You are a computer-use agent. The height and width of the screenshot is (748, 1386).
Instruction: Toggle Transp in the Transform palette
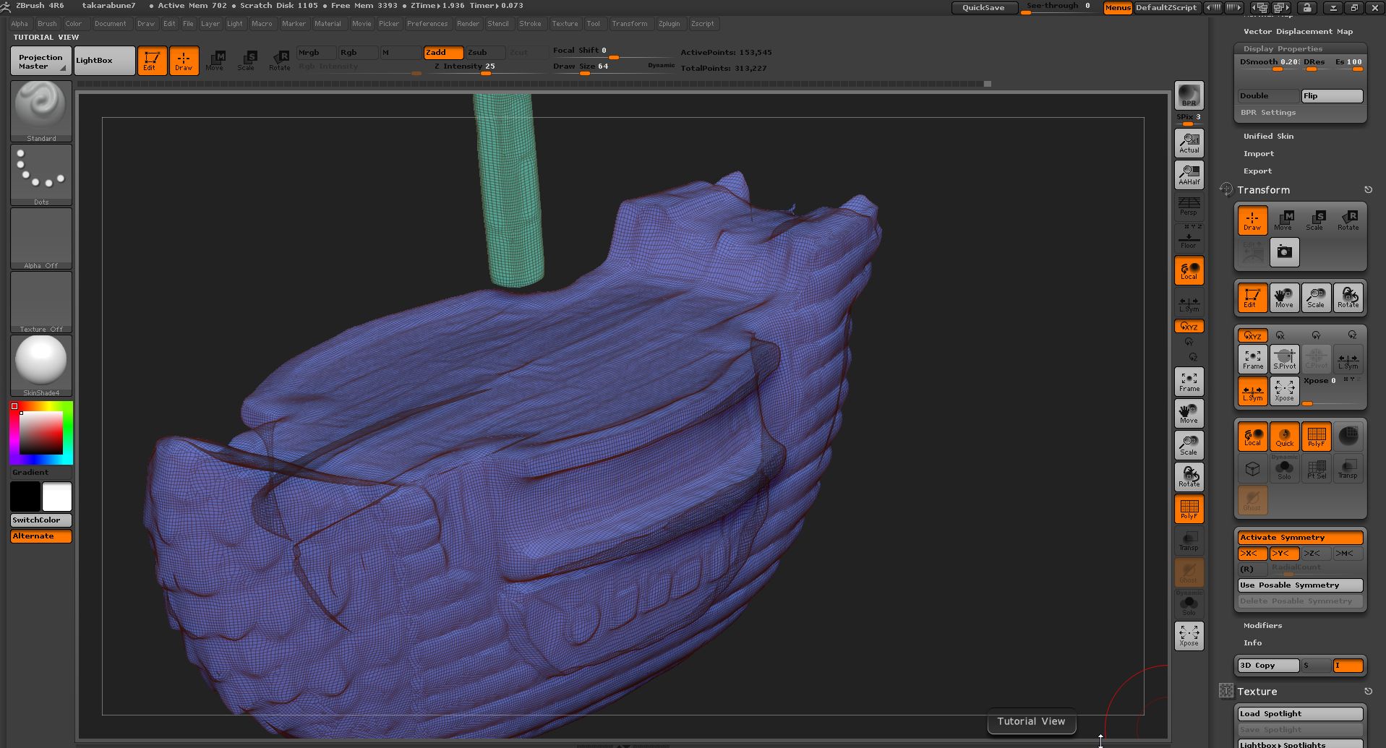(x=1348, y=468)
